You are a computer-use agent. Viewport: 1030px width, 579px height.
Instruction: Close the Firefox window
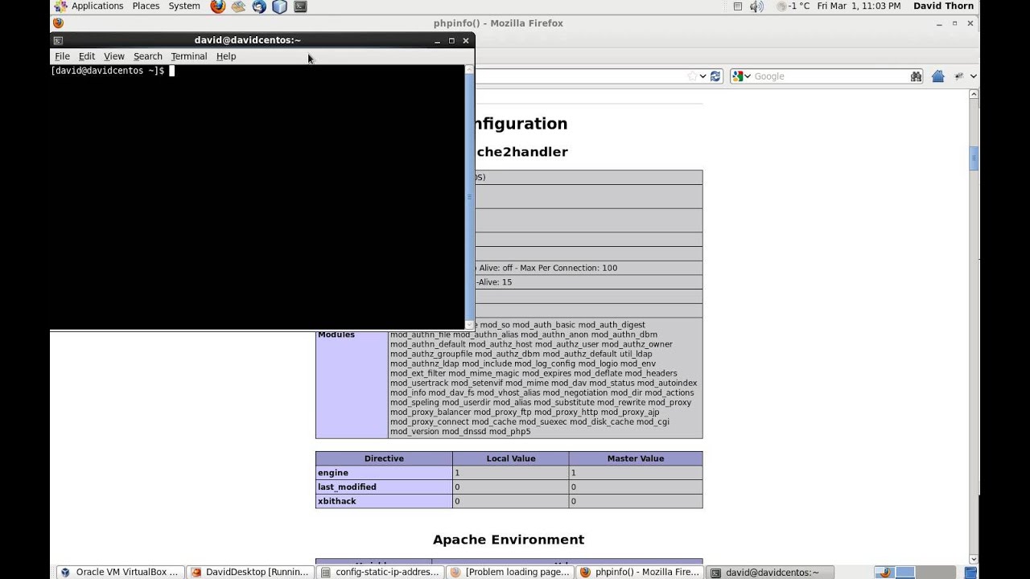point(970,23)
